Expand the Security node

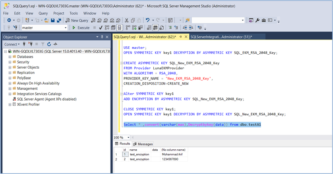[x=10, y=62]
